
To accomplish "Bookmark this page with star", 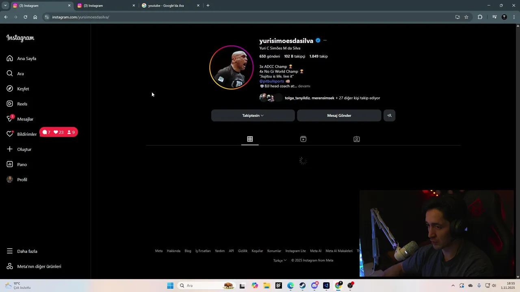I will [466, 17].
